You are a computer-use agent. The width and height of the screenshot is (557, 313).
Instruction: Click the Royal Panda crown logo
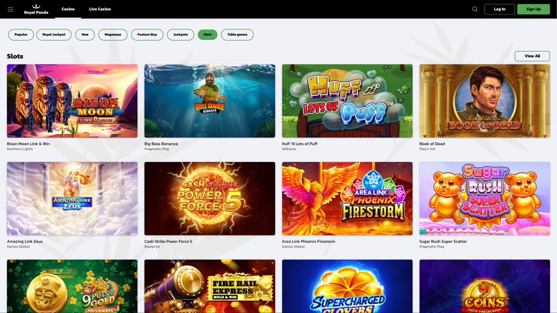tap(36, 7)
